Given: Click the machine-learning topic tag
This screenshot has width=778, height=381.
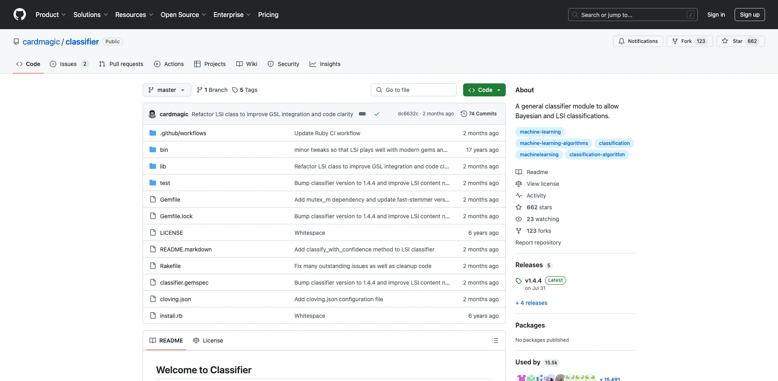Looking at the screenshot, I should click(x=540, y=132).
